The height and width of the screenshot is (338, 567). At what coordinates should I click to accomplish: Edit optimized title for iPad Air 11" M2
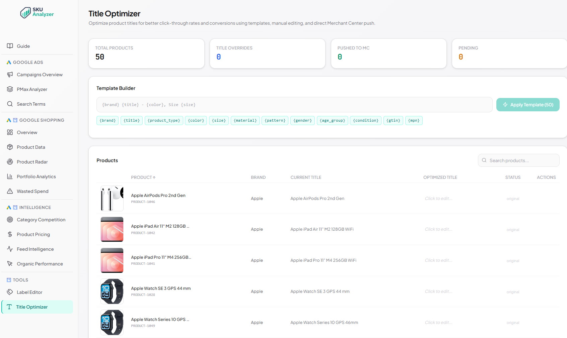438,229
